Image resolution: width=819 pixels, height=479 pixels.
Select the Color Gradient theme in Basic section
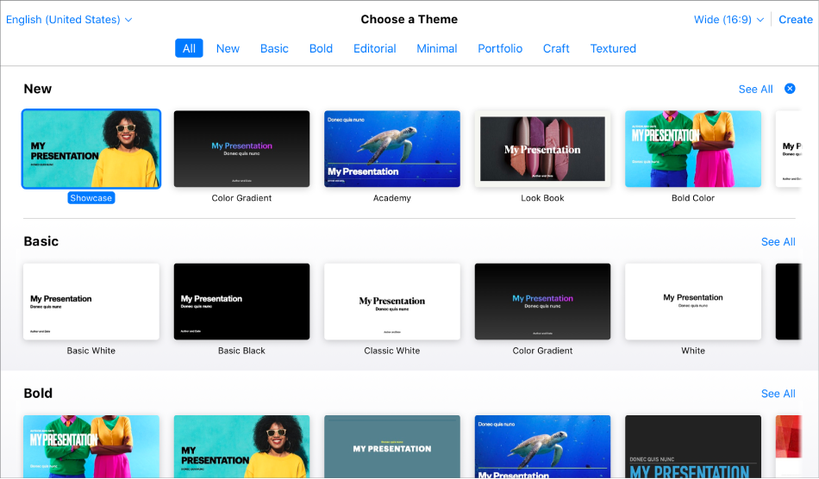pyautogui.click(x=542, y=302)
